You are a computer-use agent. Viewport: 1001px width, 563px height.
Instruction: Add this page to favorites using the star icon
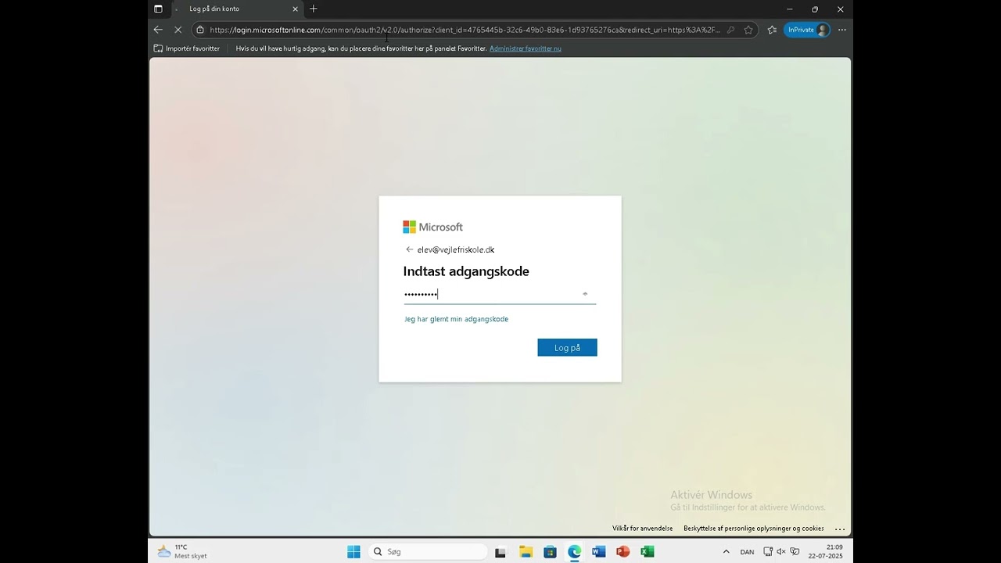click(x=748, y=29)
